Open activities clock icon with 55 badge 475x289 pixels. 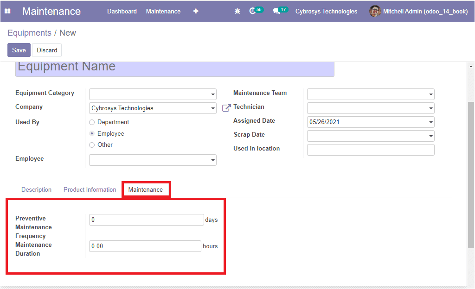(253, 11)
